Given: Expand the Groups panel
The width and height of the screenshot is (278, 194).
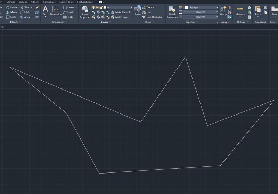Looking at the screenshot, I should tap(226, 22).
